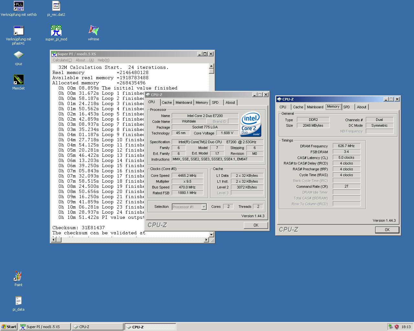Click OK in the CPU-Z Memory window

click(x=387, y=230)
